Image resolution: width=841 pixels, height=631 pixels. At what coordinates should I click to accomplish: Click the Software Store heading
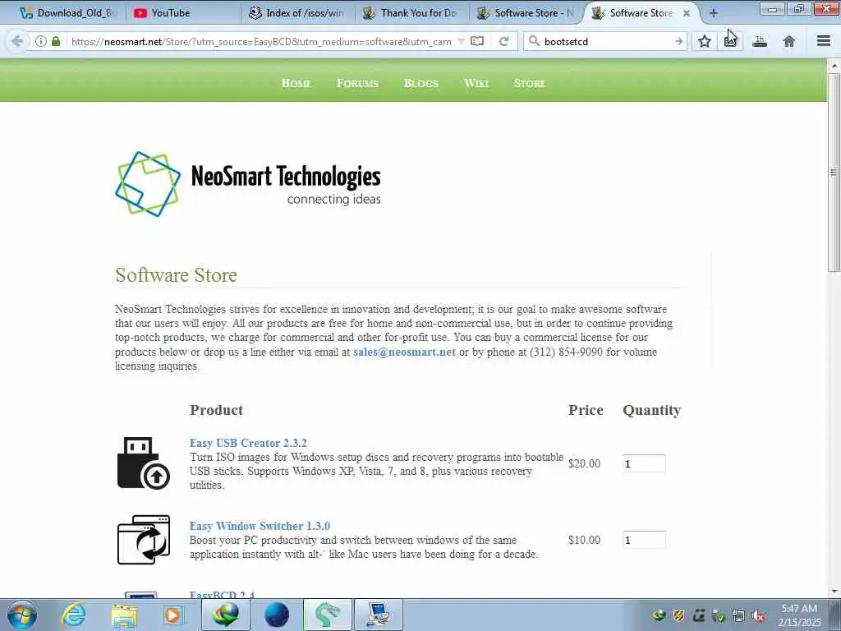click(x=176, y=274)
